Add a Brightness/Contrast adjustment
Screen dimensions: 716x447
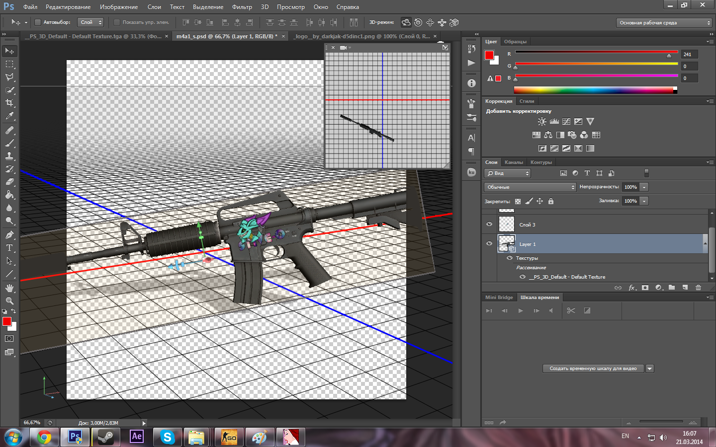point(542,121)
